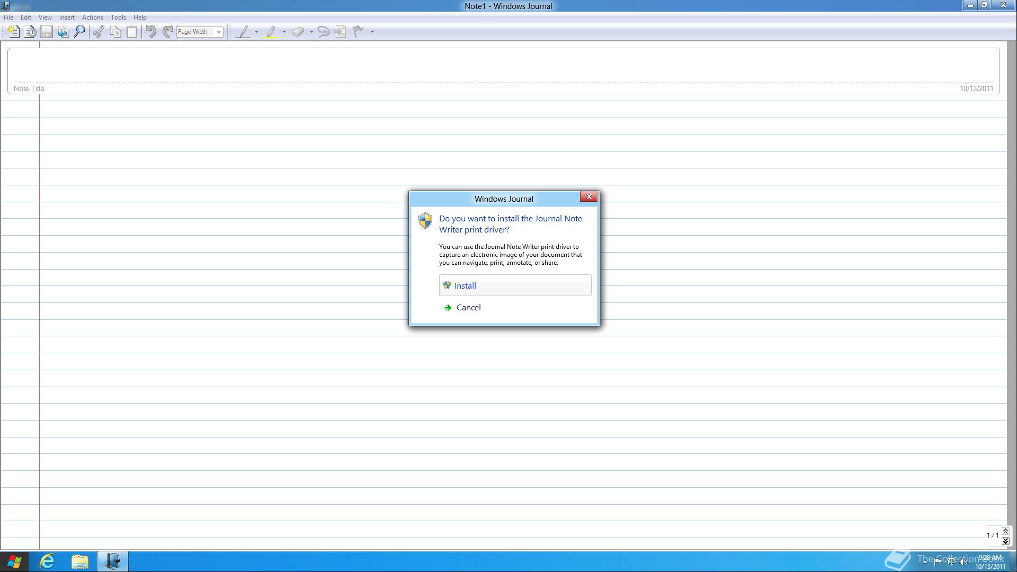Select the Eraser tool

pyautogui.click(x=298, y=32)
